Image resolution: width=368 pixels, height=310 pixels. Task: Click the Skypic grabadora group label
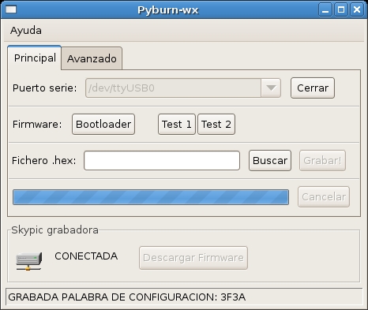pyautogui.click(x=54, y=230)
